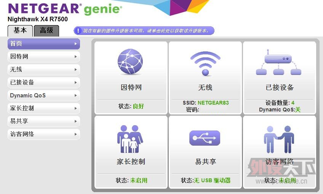Image resolution: width=323 pixels, height=194 pixels.
Task: Click 状态:无 USB 驱动器 text
Action: (x=206, y=180)
